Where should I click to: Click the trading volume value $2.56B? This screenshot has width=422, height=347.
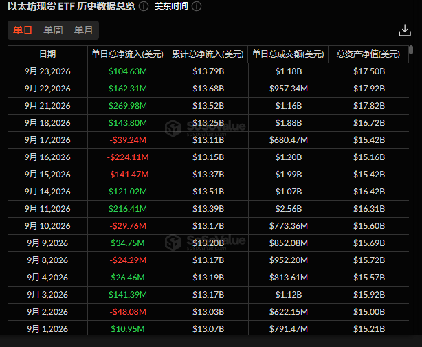click(x=288, y=209)
